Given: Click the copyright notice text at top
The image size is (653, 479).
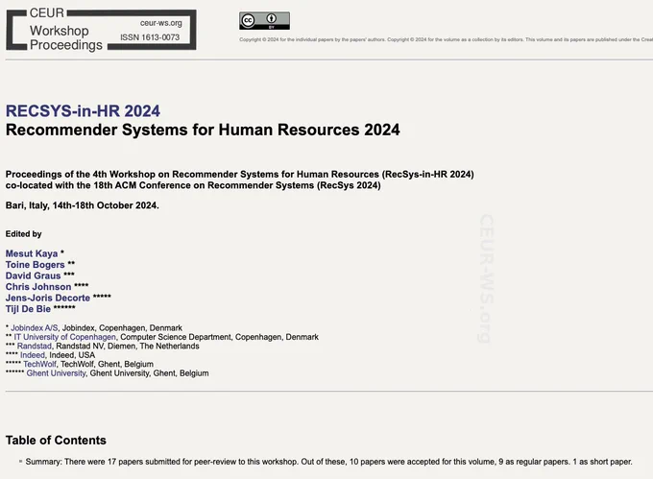Looking at the screenshot, I should point(446,39).
